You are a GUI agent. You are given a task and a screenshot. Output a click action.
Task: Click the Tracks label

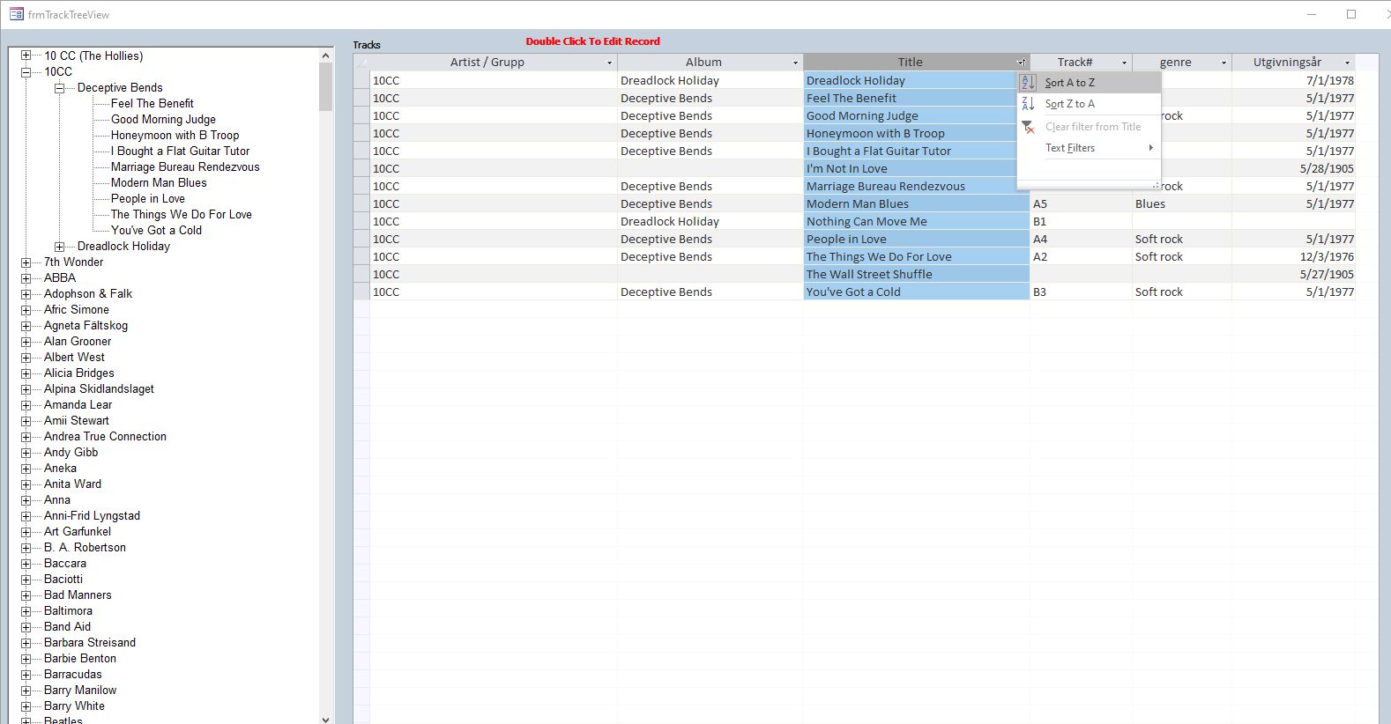367,45
